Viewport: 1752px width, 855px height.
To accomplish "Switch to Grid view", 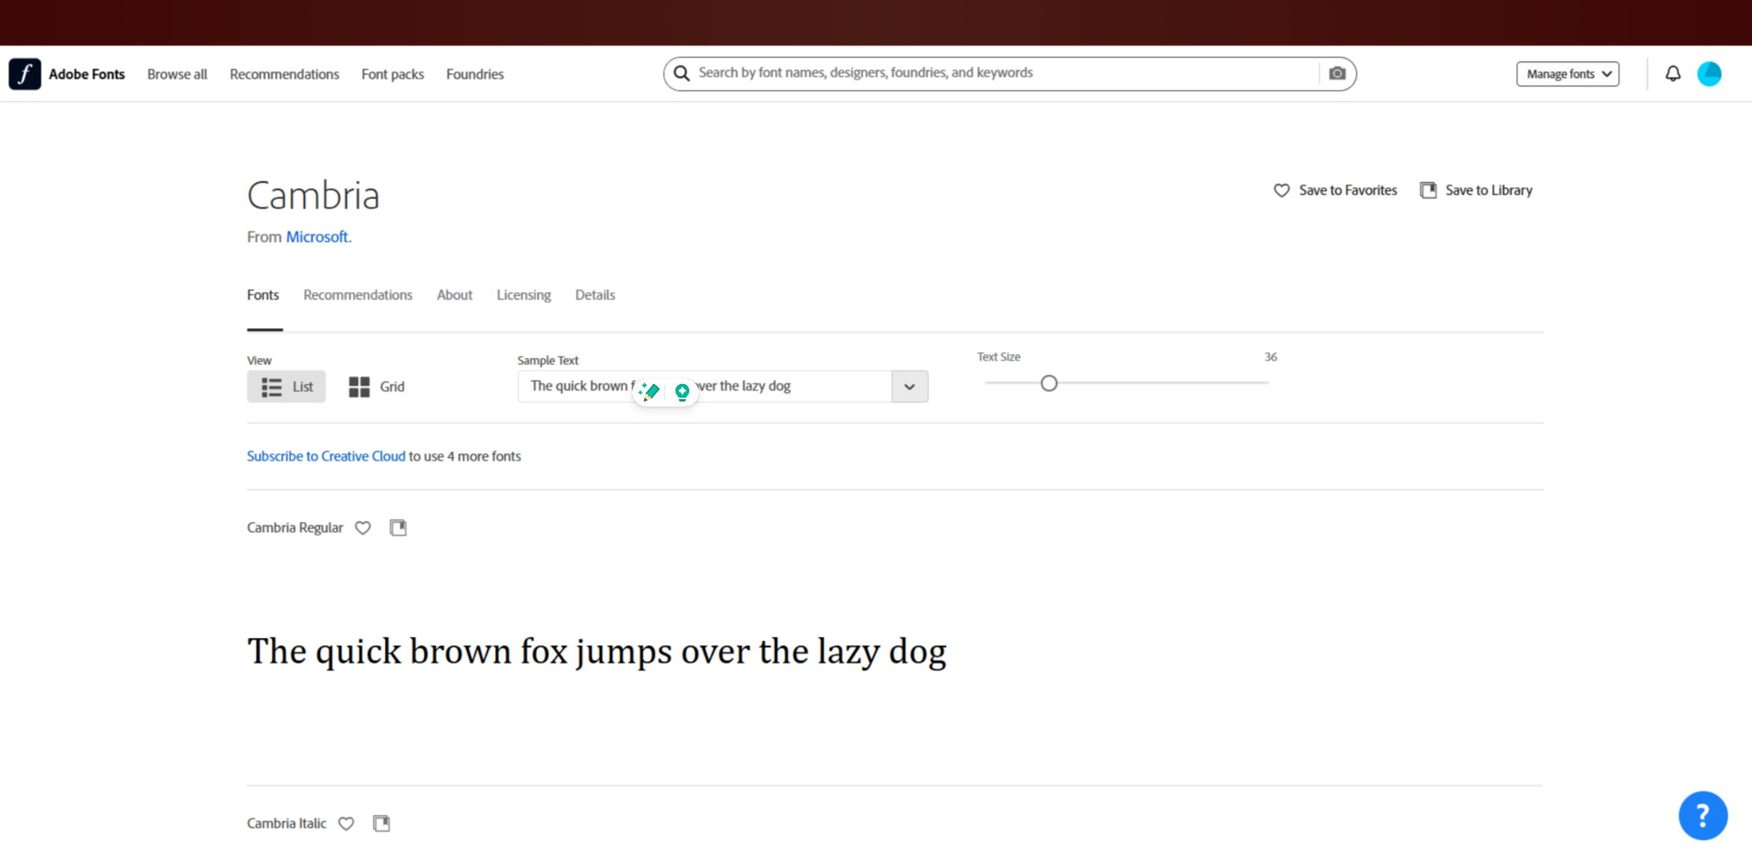I will tap(376, 386).
